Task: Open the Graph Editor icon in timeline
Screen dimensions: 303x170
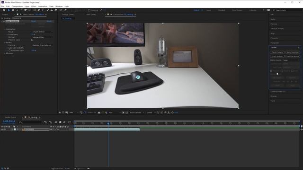Action: (70, 122)
